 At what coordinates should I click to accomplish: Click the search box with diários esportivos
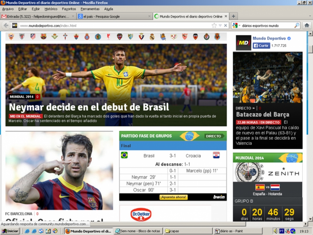[267, 26]
